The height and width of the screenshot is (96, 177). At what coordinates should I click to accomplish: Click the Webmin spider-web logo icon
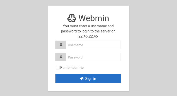[72, 18]
